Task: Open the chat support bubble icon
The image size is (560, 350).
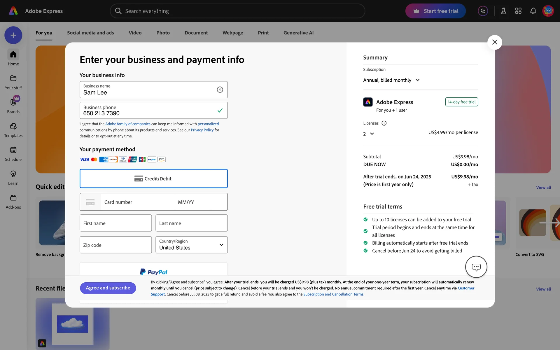Action: click(x=476, y=267)
